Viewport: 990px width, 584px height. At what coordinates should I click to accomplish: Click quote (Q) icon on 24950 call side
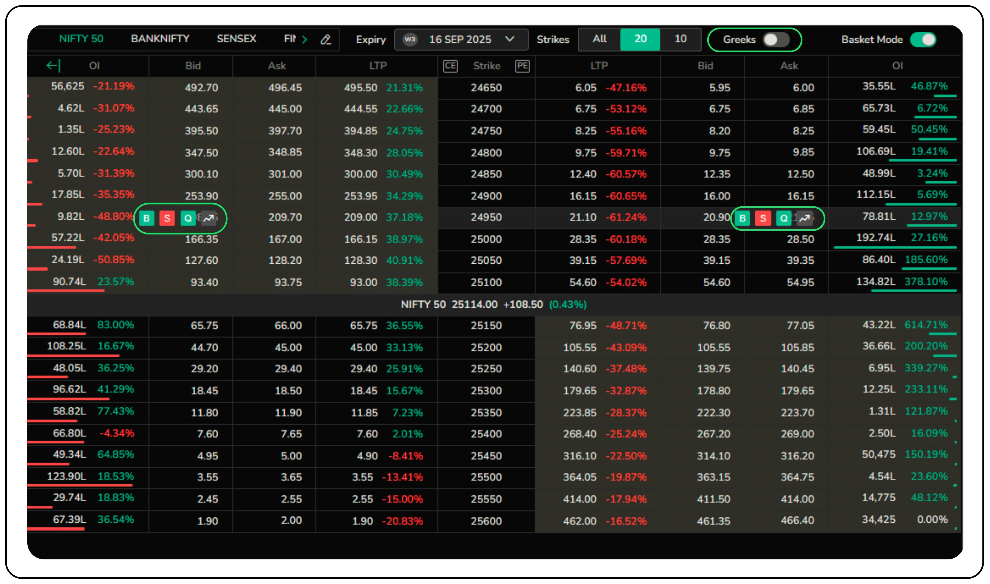click(188, 218)
